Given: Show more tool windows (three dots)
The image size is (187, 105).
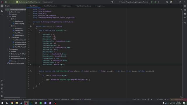Looking at the screenshot, I should [x=2, y=15].
